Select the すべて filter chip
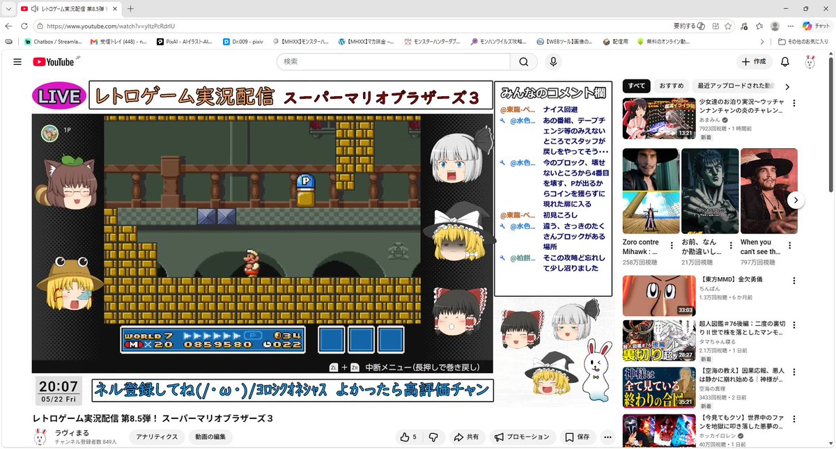Image resolution: width=836 pixels, height=449 pixels. click(x=637, y=86)
